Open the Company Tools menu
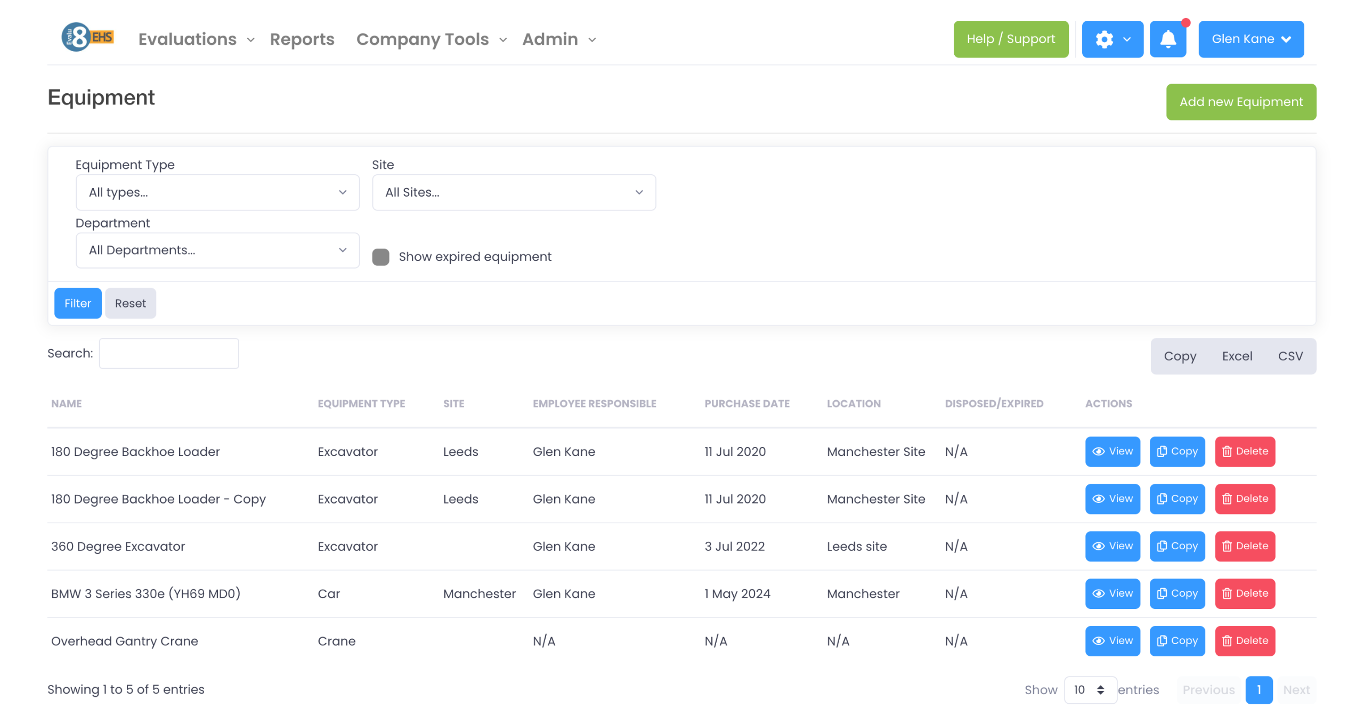Viewport: 1364px width, 716px height. pyautogui.click(x=431, y=39)
